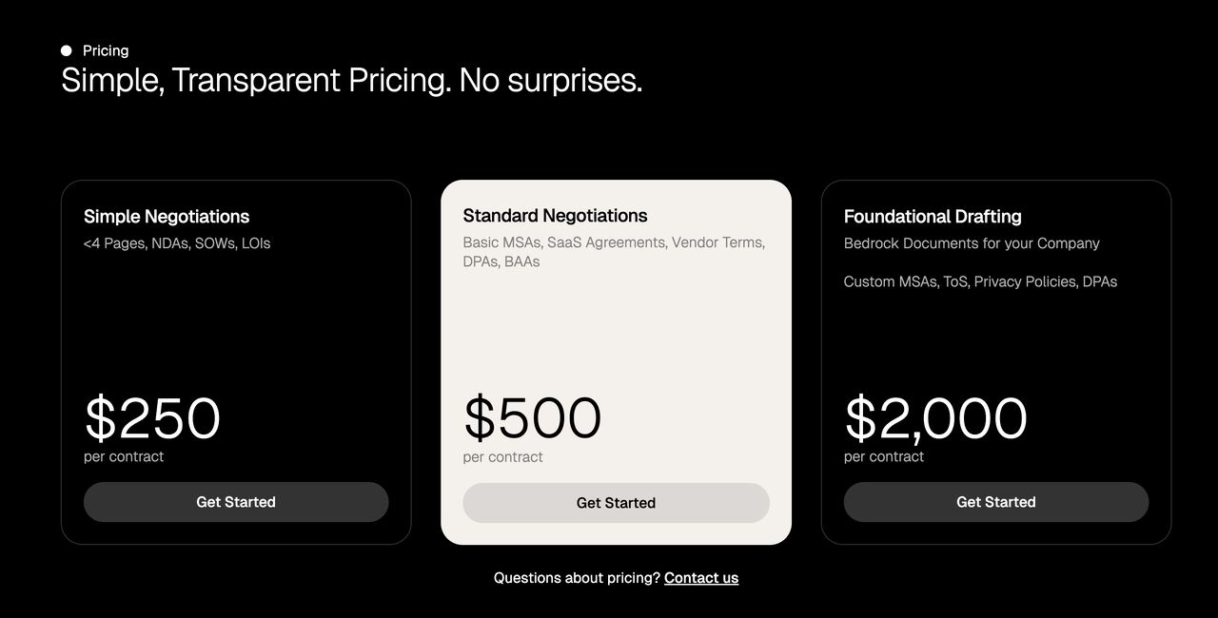Image resolution: width=1218 pixels, height=618 pixels.
Task: Click the Basic MSAs, SaaS Agreements description
Action: (x=614, y=252)
